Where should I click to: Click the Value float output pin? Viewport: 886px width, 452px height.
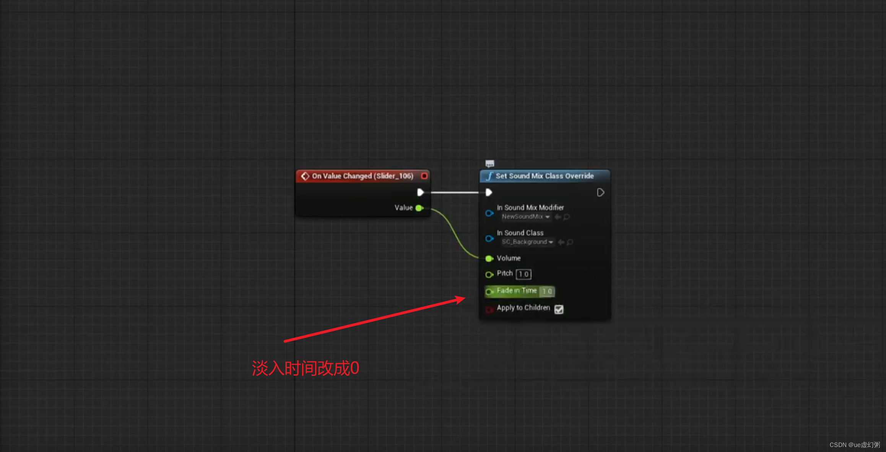[x=419, y=208]
